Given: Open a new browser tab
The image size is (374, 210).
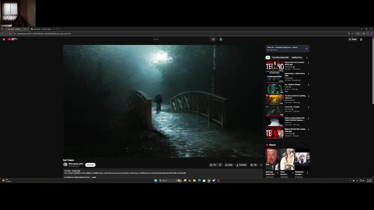Looking at the screenshot, I should (x=58, y=29).
